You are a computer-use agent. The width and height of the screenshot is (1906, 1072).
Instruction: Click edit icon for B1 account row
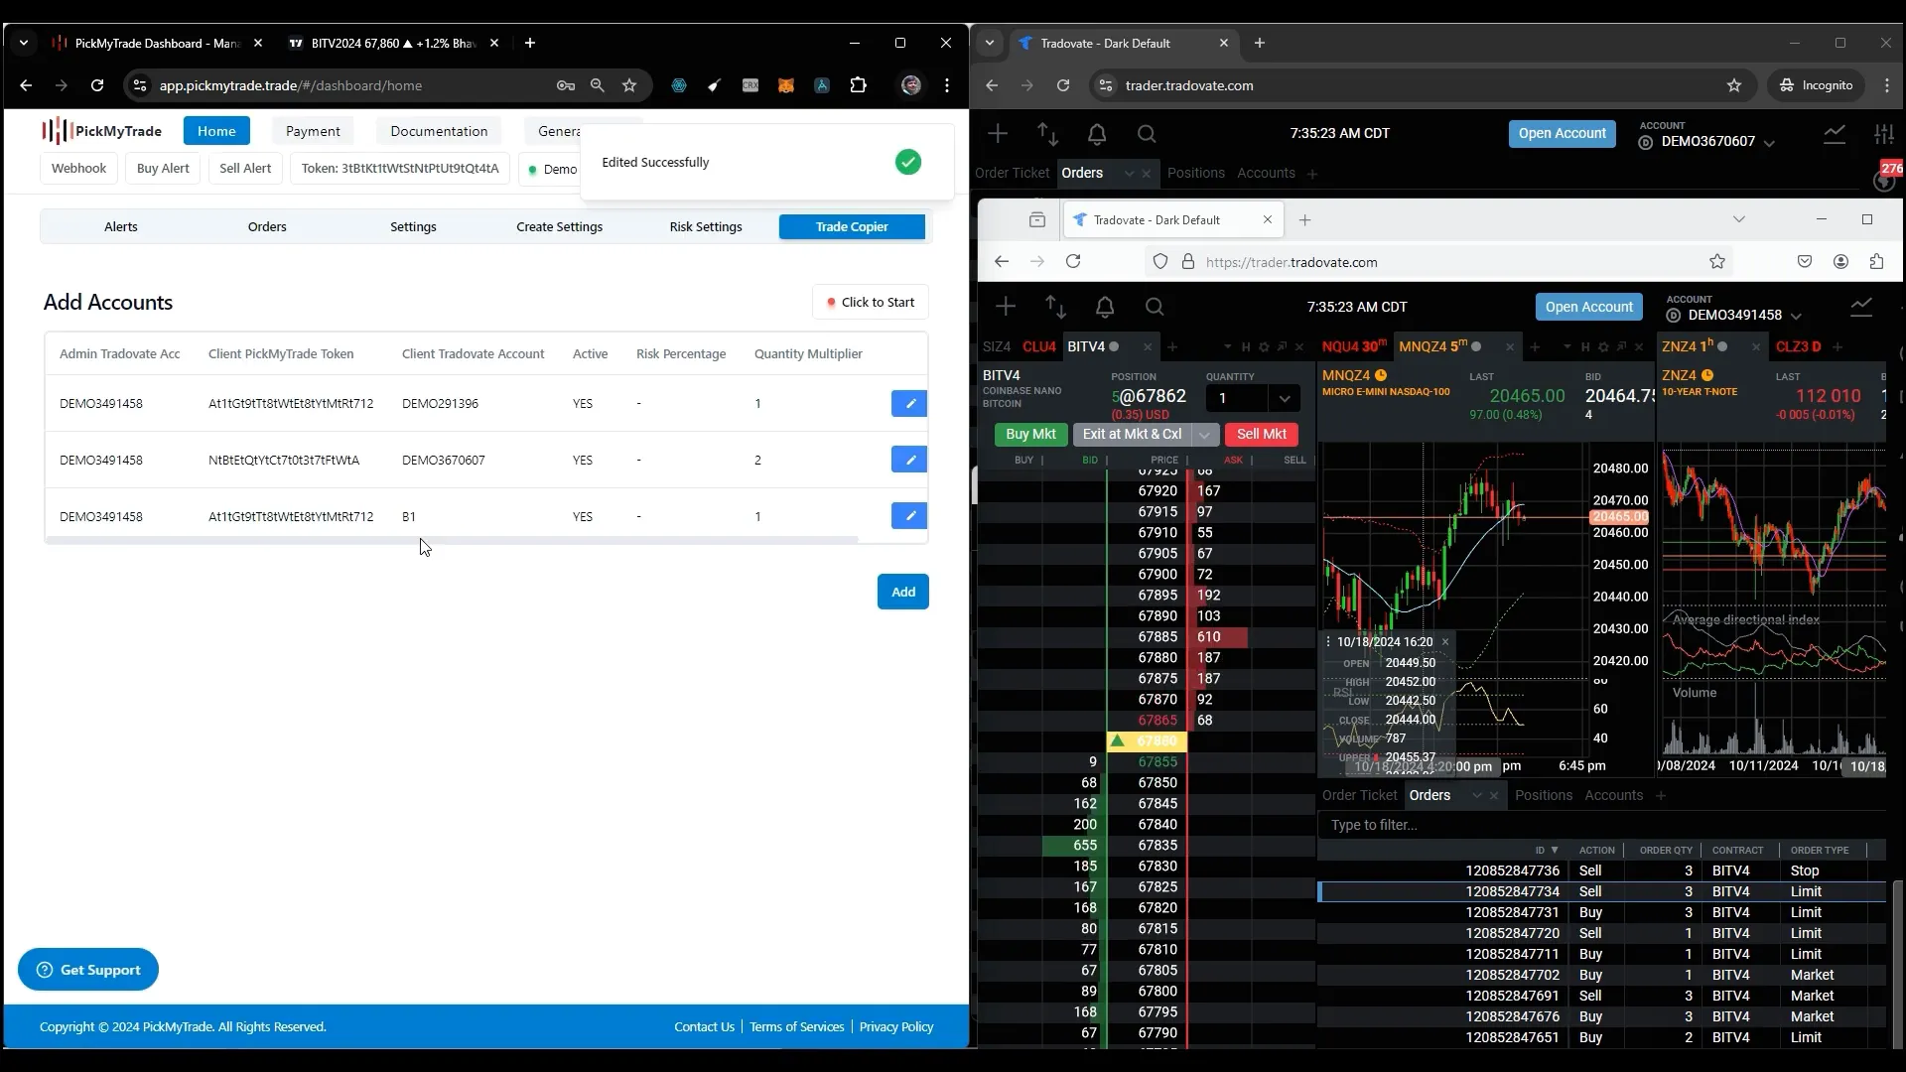pyautogui.click(x=908, y=516)
